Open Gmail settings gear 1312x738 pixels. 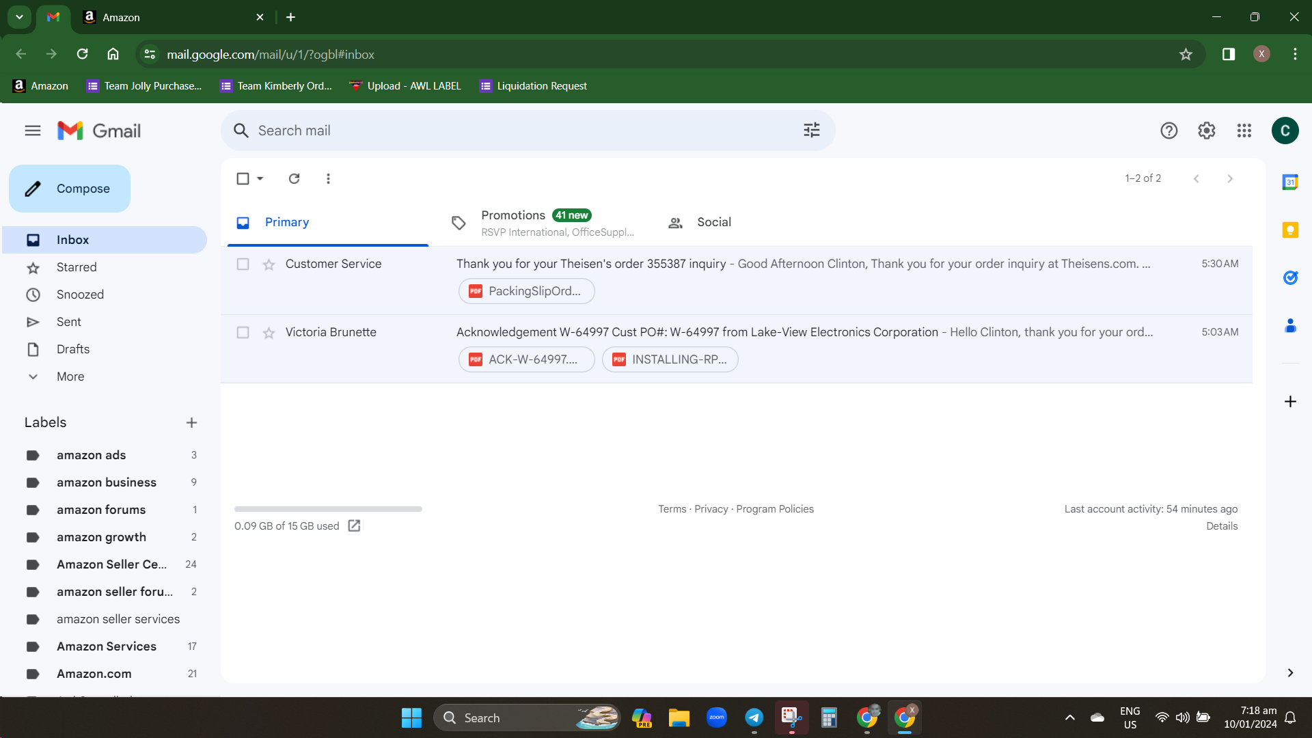[1206, 131]
